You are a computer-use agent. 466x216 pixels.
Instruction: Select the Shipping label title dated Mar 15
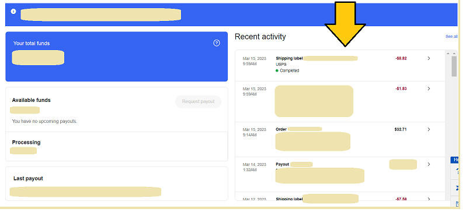tap(289, 58)
